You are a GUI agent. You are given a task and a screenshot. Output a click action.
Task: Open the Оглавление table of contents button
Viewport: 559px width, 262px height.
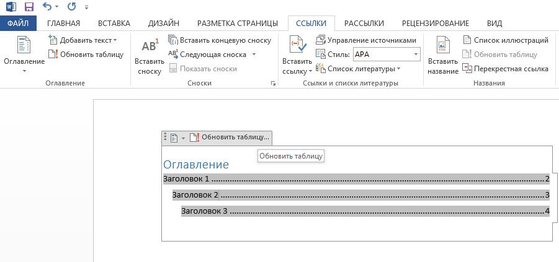click(x=24, y=55)
